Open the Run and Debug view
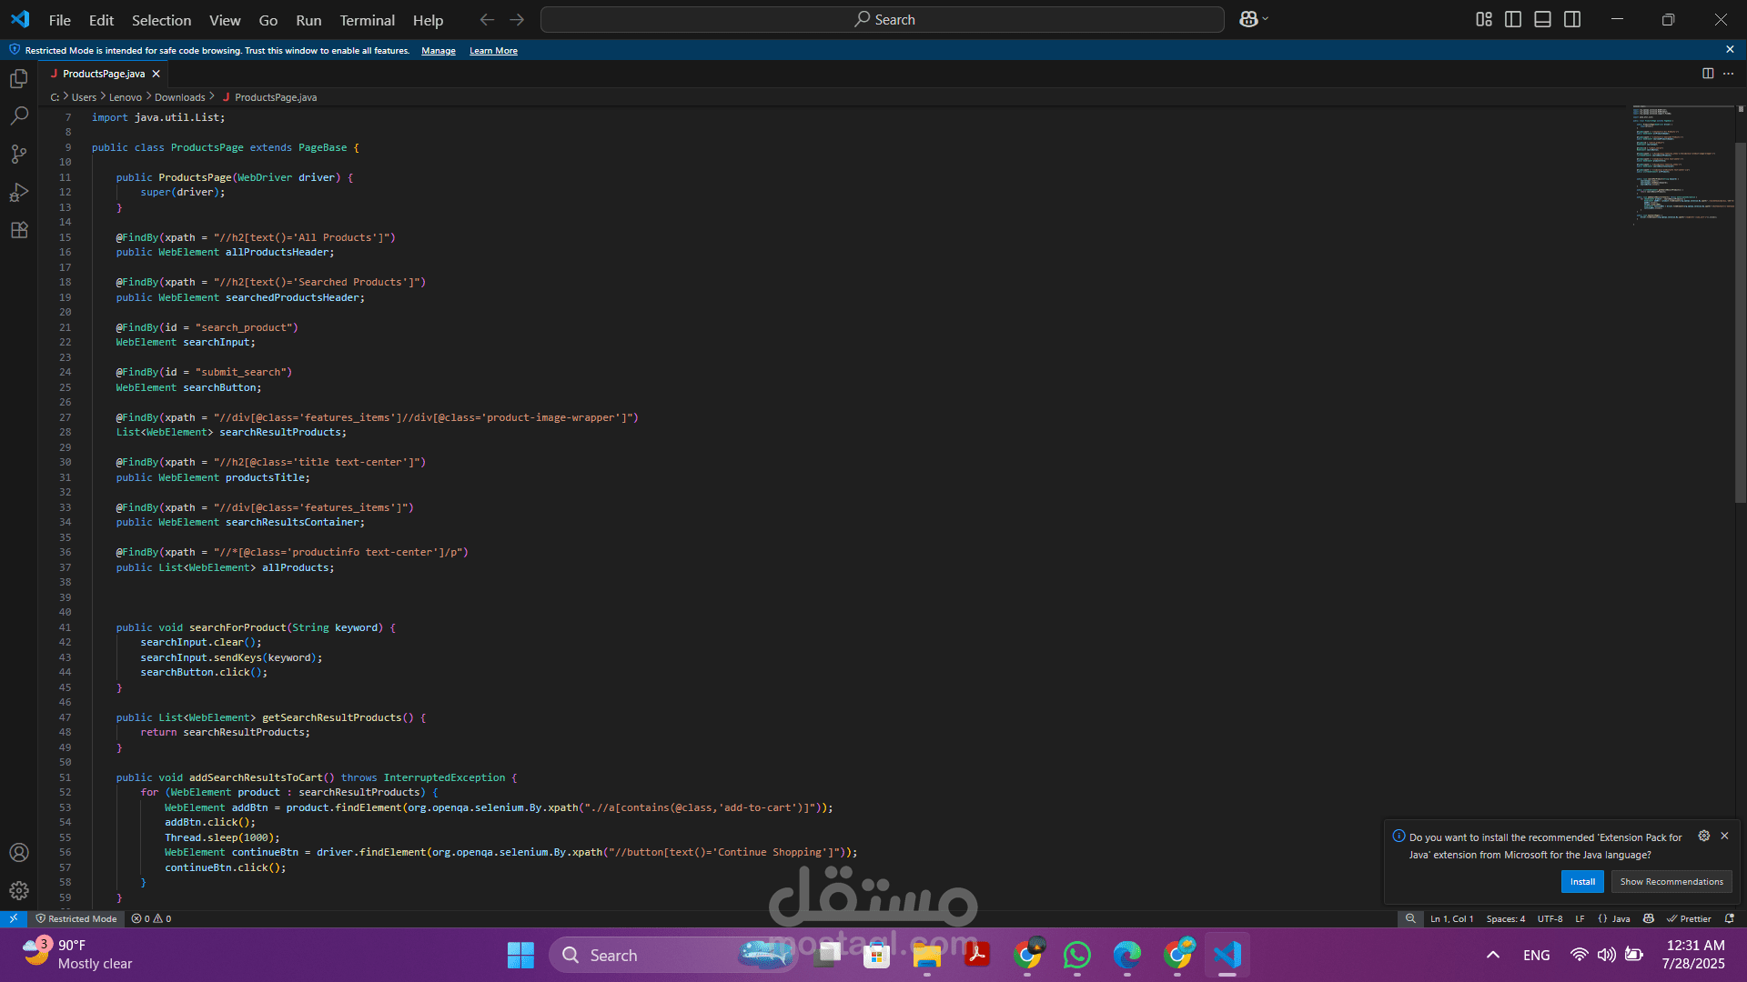The width and height of the screenshot is (1747, 982). click(19, 193)
